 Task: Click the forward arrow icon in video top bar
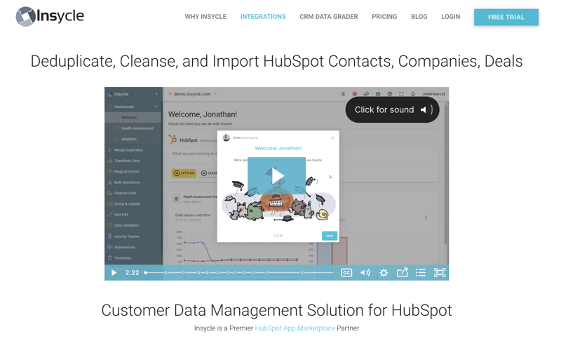pos(366,94)
